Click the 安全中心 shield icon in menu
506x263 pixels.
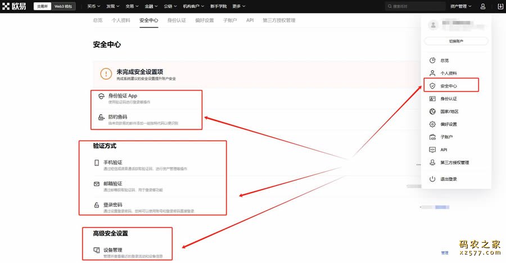tap(432, 86)
